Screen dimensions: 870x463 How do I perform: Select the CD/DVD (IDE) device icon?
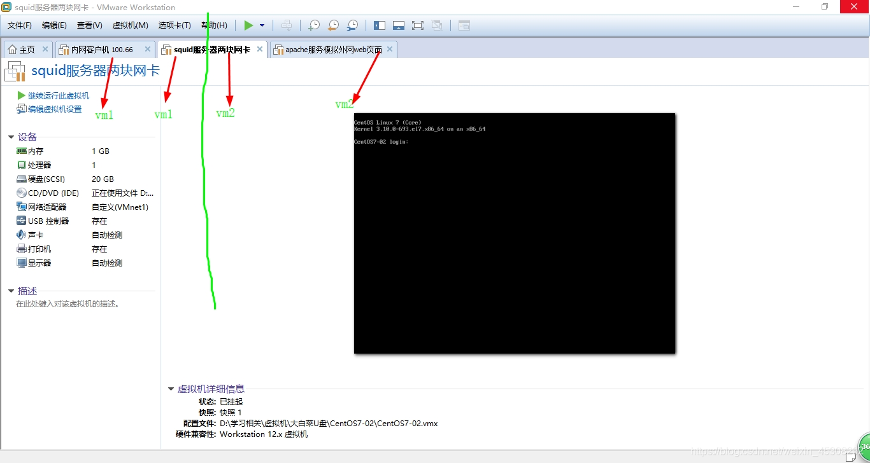point(22,193)
